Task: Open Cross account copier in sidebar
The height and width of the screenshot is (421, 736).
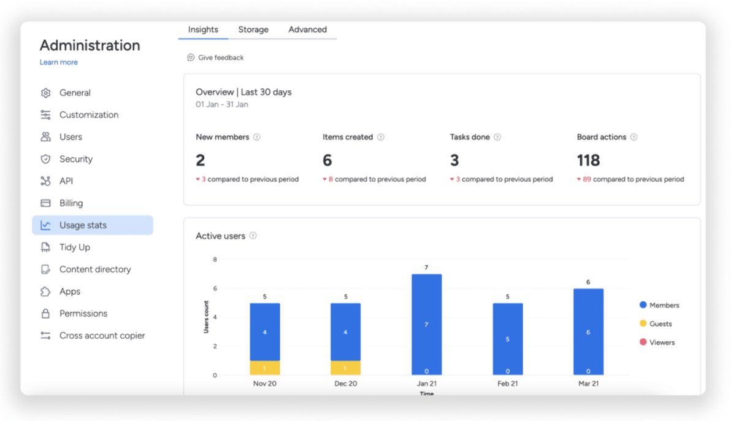Action: point(102,336)
